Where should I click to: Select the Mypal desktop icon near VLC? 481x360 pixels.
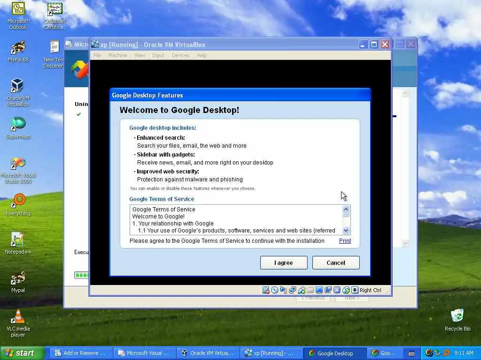click(18, 282)
